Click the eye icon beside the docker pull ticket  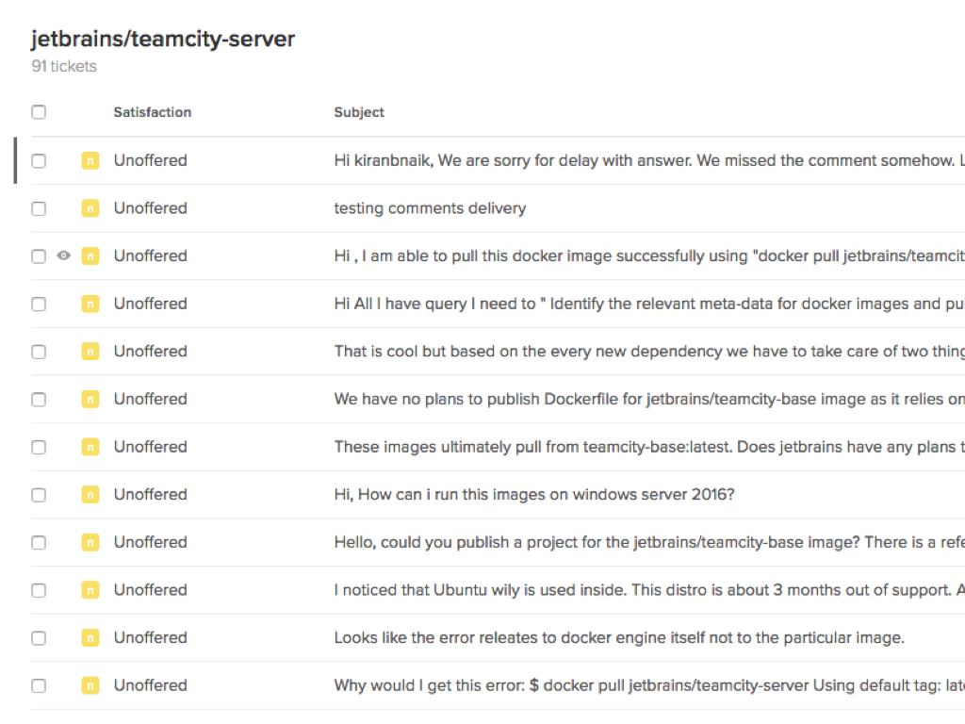[64, 255]
